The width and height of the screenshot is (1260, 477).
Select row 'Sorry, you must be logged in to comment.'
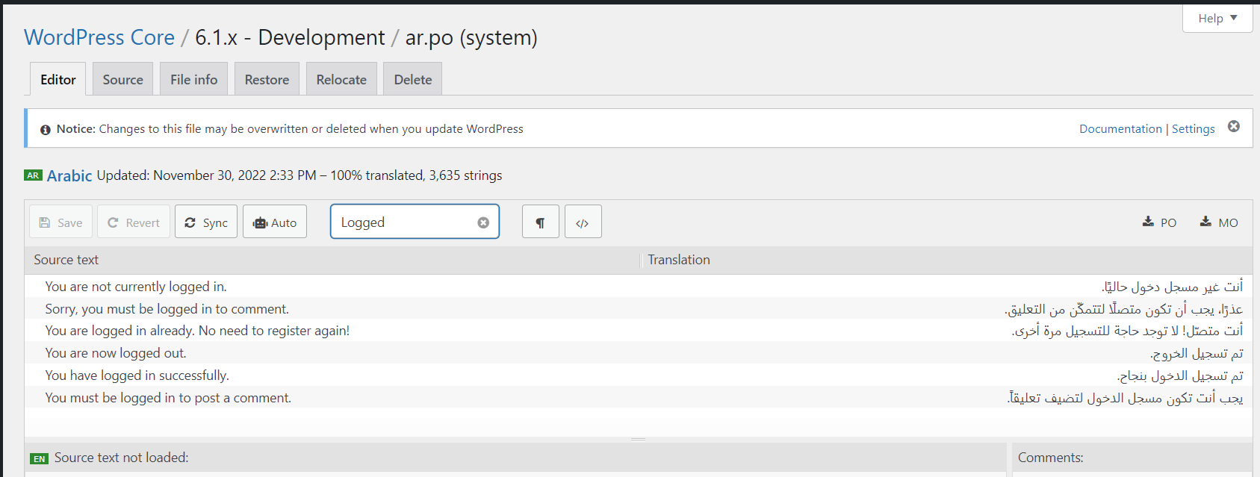[x=639, y=309]
